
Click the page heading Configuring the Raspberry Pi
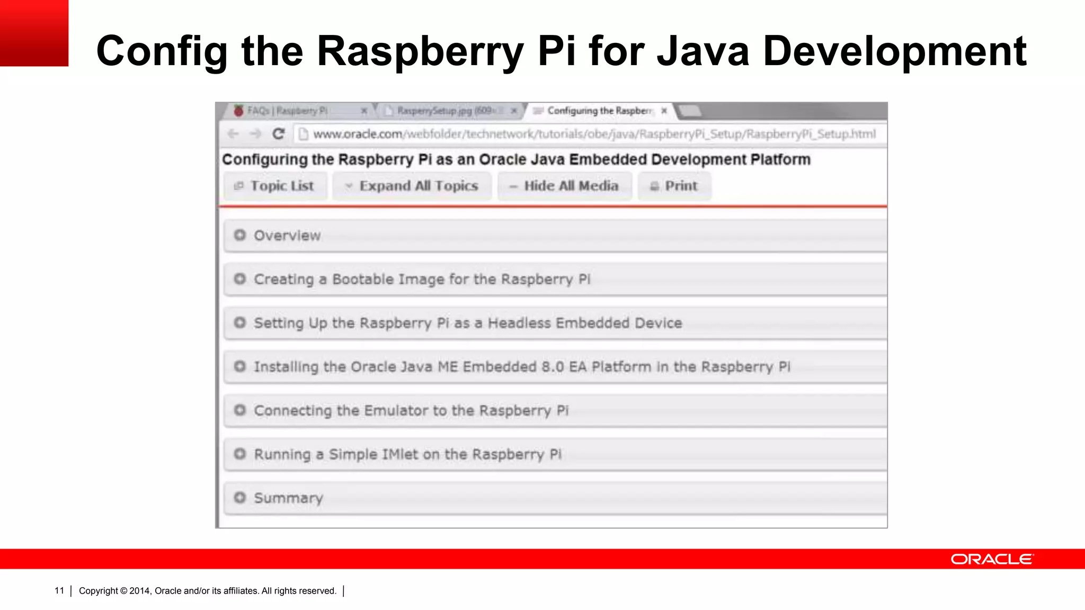[516, 159]
